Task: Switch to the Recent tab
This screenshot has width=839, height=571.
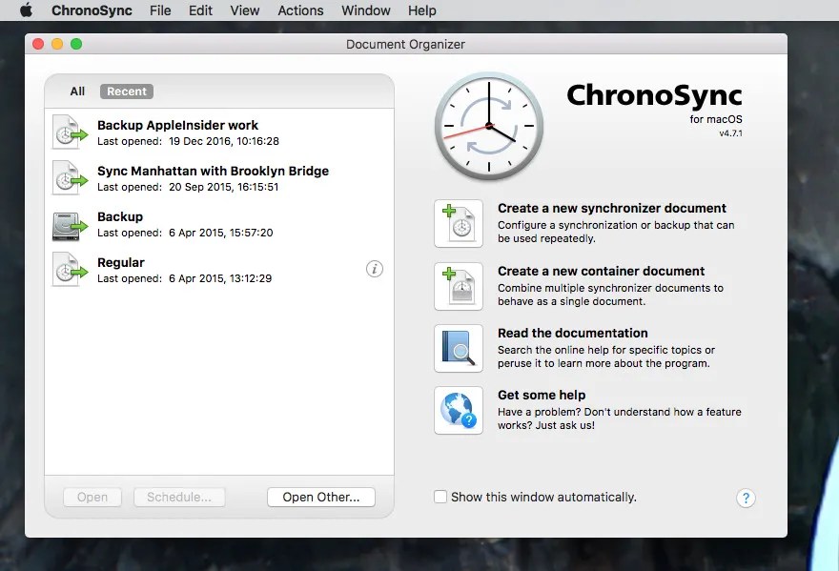Action: [x=126, y=91]
